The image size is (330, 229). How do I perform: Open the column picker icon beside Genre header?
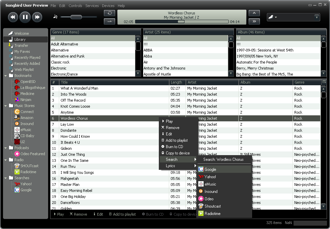pyautogui.click(x=324, y=82)
